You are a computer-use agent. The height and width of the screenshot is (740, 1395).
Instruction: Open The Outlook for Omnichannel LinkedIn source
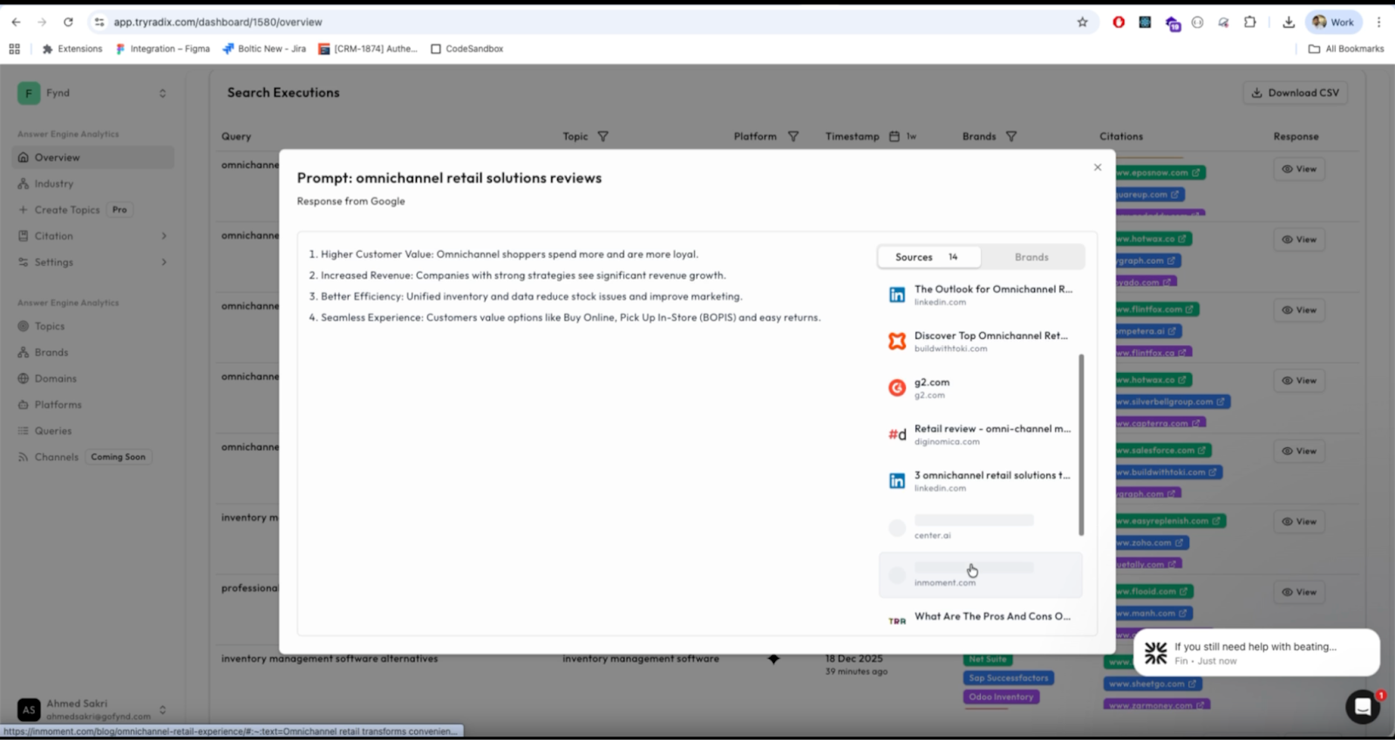[981, 295]
